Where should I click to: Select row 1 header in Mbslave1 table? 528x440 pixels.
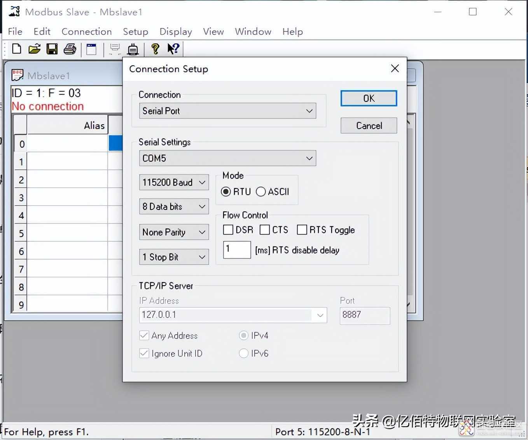(x=21, y=162)
